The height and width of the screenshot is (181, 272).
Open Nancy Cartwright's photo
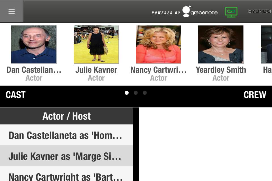(159, 44)
